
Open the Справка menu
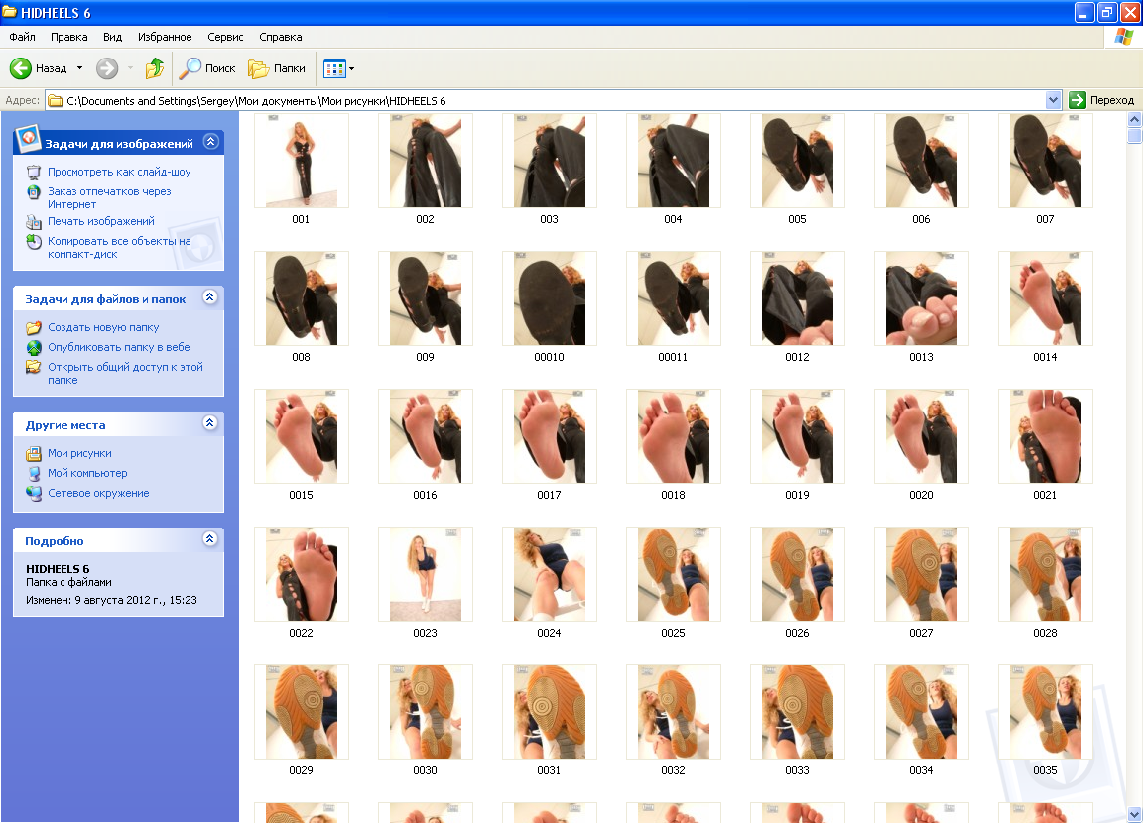tap(281, 37)
